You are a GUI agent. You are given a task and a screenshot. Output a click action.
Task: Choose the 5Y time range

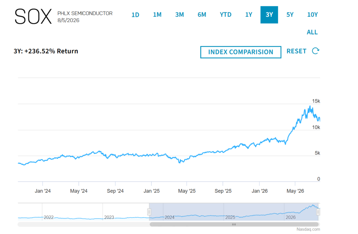click(x=290, y=15)
